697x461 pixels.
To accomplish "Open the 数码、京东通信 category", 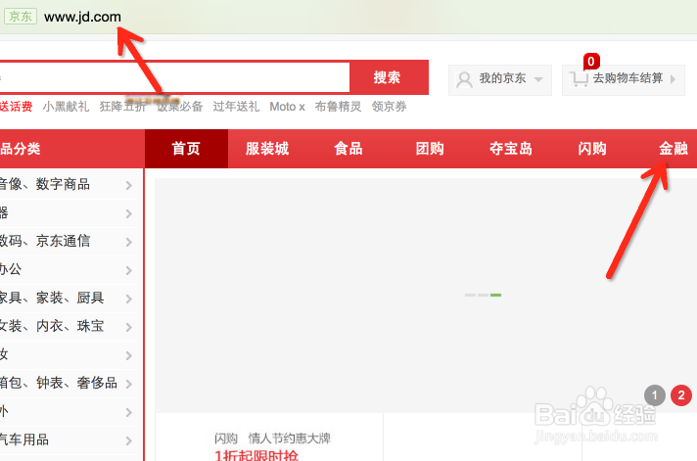I will [x=45, y=241].
